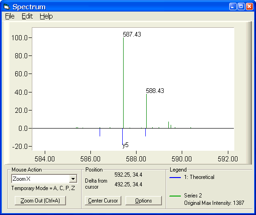Image resolution: width=256 pixels, height=215 pixels.
Task: Click the y5 ion annotation label
Action: [125, 145]
